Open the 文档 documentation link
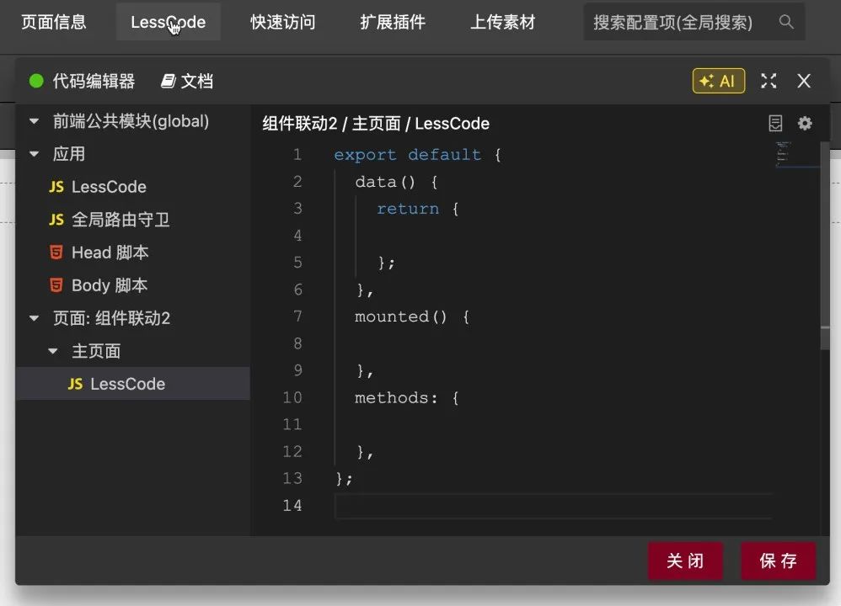Image resolution: width=841 pixels, height=606 pixels. click(x=187, y=81)
